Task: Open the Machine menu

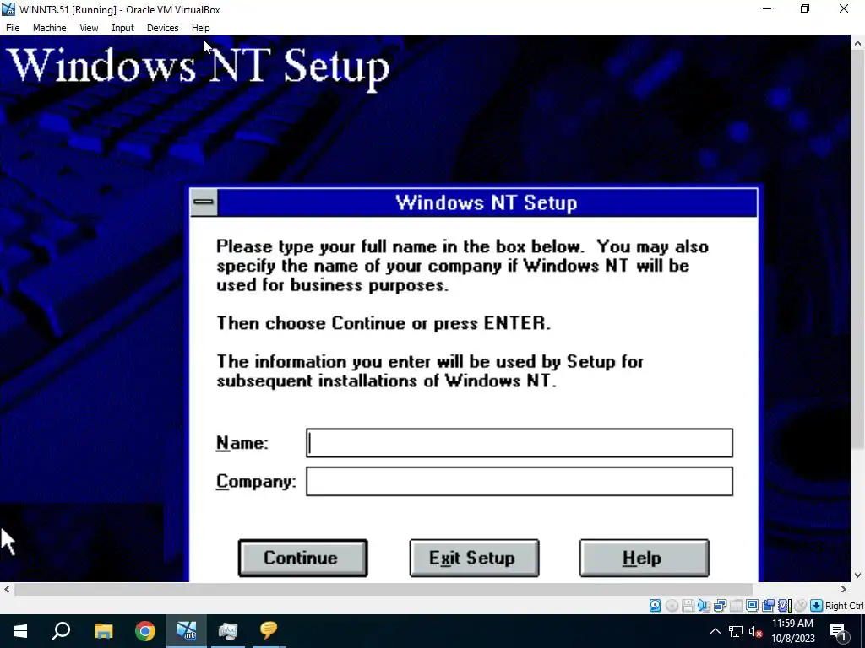Action: (x=50, y=28)
